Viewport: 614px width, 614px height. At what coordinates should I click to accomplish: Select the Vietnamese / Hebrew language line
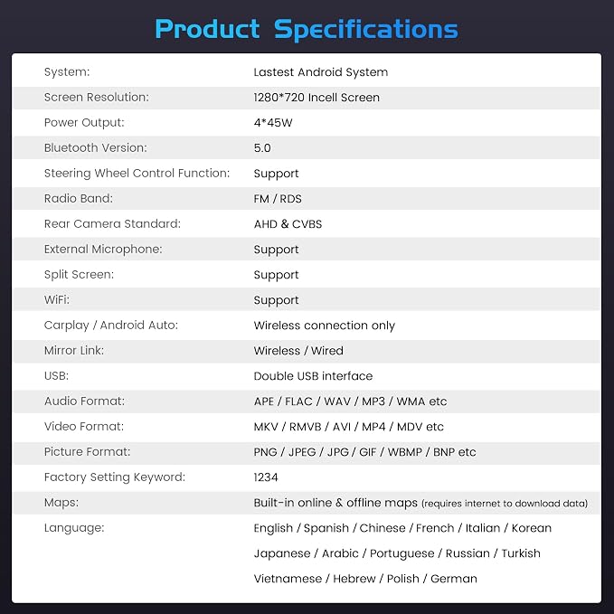[x=365, y=579]
